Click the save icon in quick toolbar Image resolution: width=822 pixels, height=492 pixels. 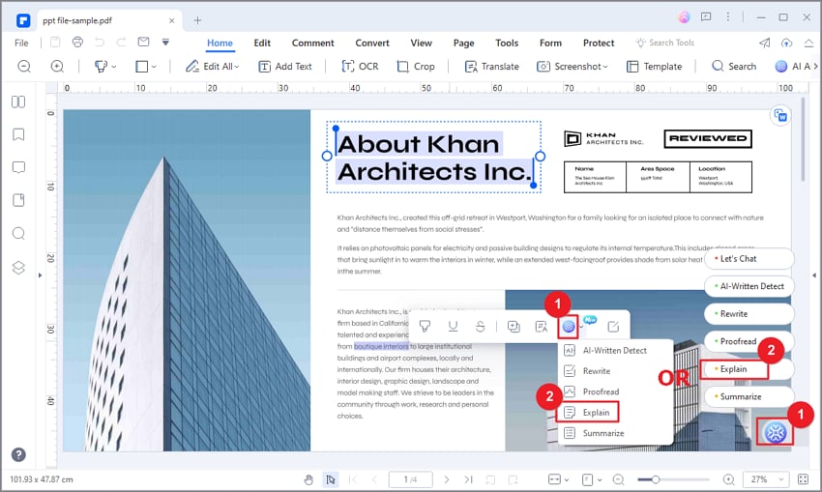click(55, 42)
